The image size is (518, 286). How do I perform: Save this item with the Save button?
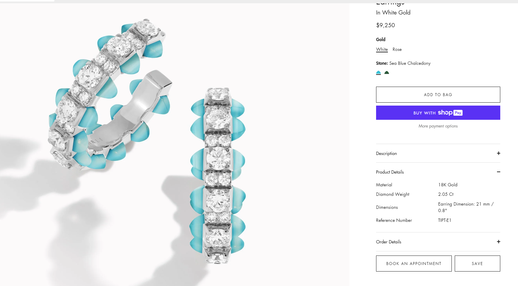point(477,264)
